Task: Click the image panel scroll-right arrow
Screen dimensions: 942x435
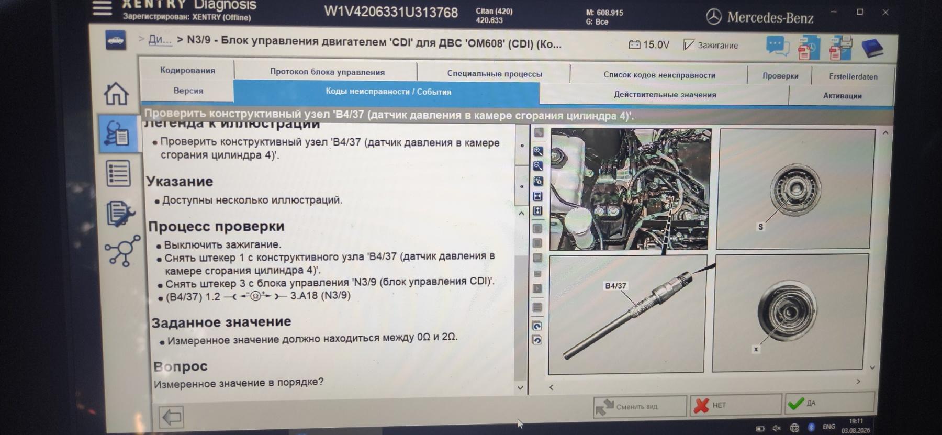Action: pyautogui.click(x=858, y=382)
